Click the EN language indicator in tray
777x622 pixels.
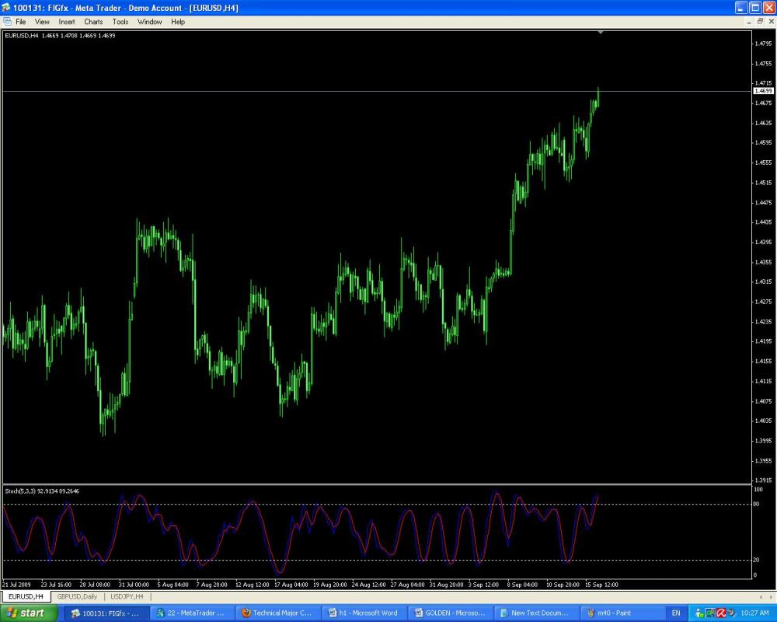[x=676, y=613]
